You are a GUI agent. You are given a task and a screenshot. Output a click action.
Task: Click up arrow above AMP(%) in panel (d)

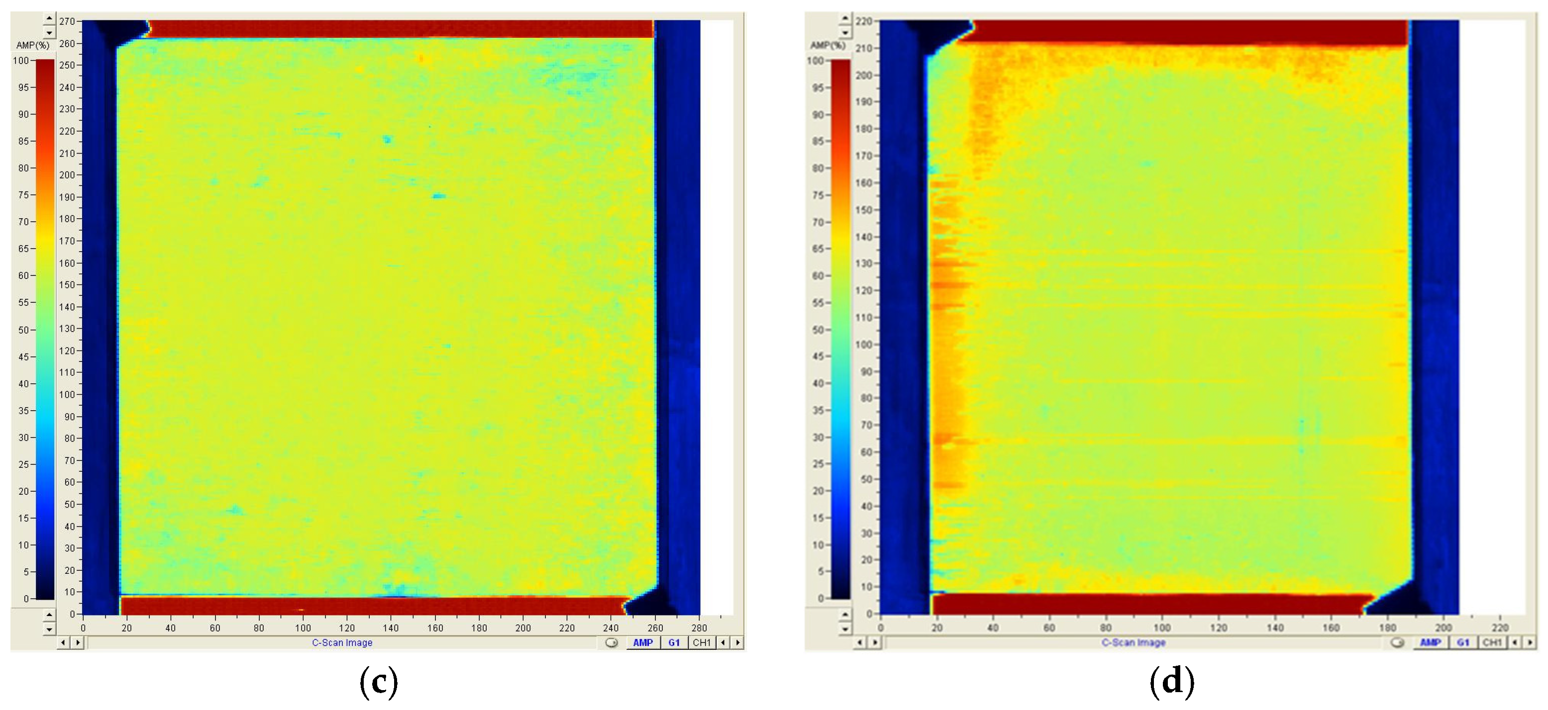coord(845,18)
